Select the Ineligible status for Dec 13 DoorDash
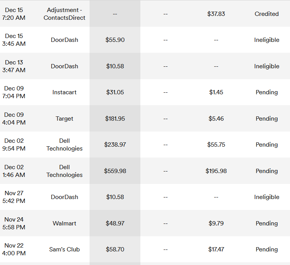 266,66
